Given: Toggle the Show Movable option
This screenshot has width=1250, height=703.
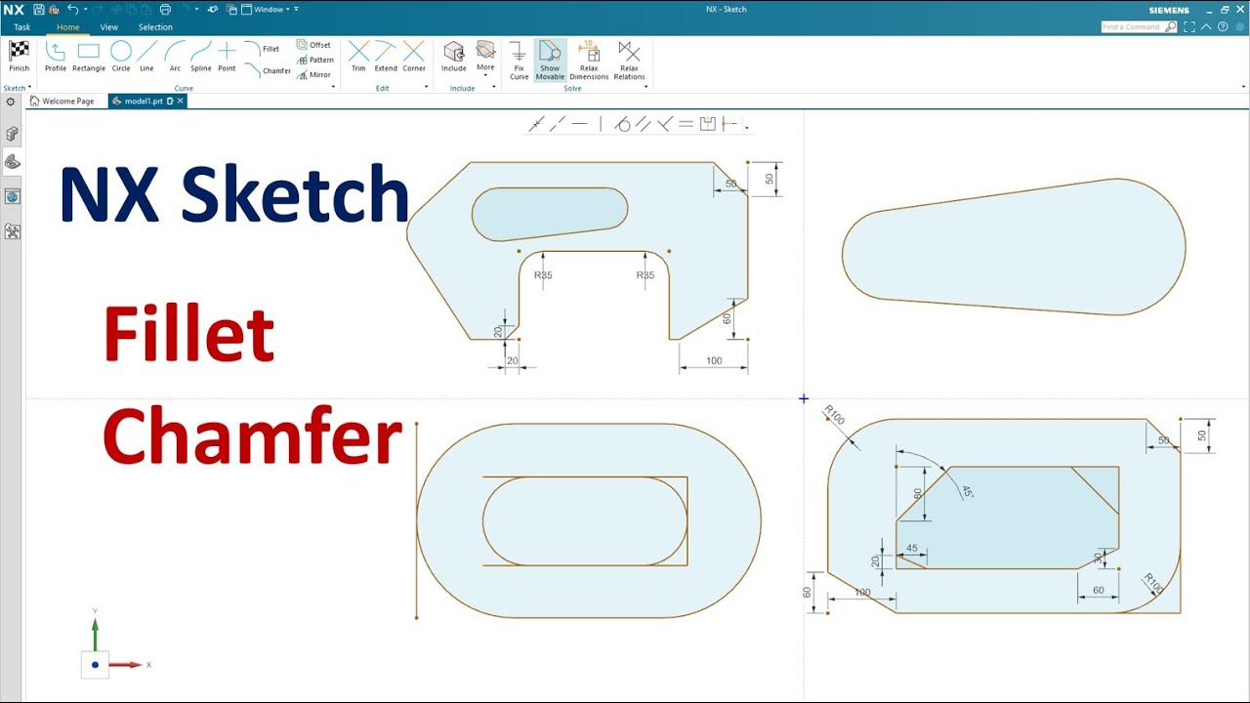Looking at the screenshot, I should pos(550,61).
